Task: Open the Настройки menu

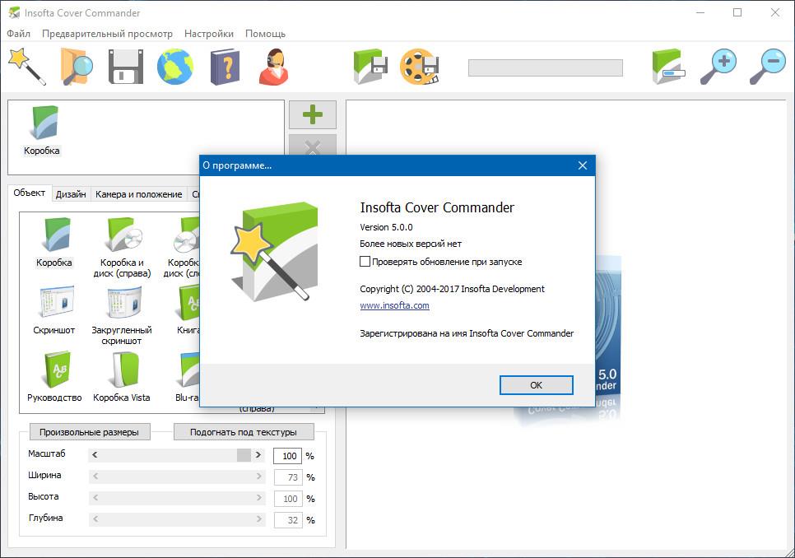Action: click(x=209, y=34)
